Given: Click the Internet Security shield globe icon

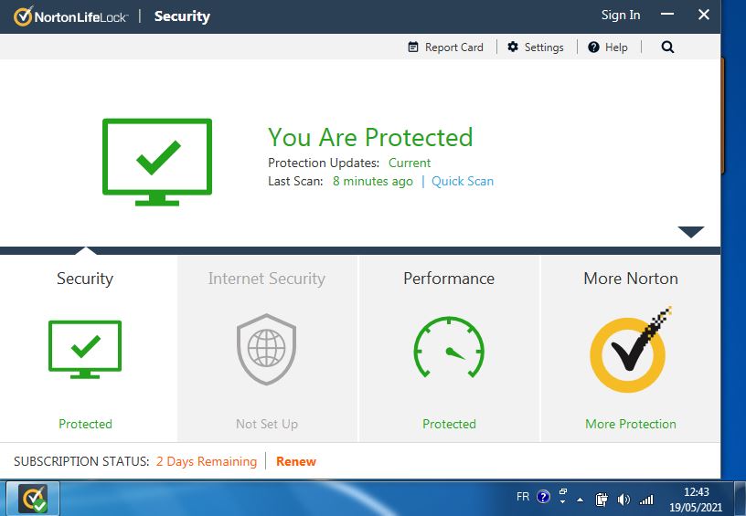Looking at the screenshot, I should pyautogui.click(x=266, y=349).
